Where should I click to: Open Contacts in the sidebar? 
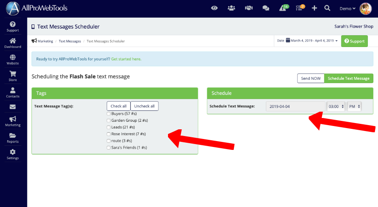point(13,93)
